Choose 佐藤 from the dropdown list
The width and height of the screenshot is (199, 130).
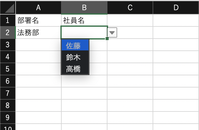tap(75, 46)
